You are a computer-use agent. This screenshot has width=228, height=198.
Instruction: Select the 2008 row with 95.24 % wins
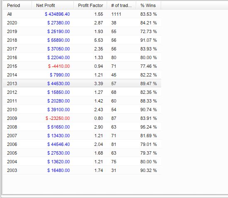pyautogui.click(x=82, y=127)
